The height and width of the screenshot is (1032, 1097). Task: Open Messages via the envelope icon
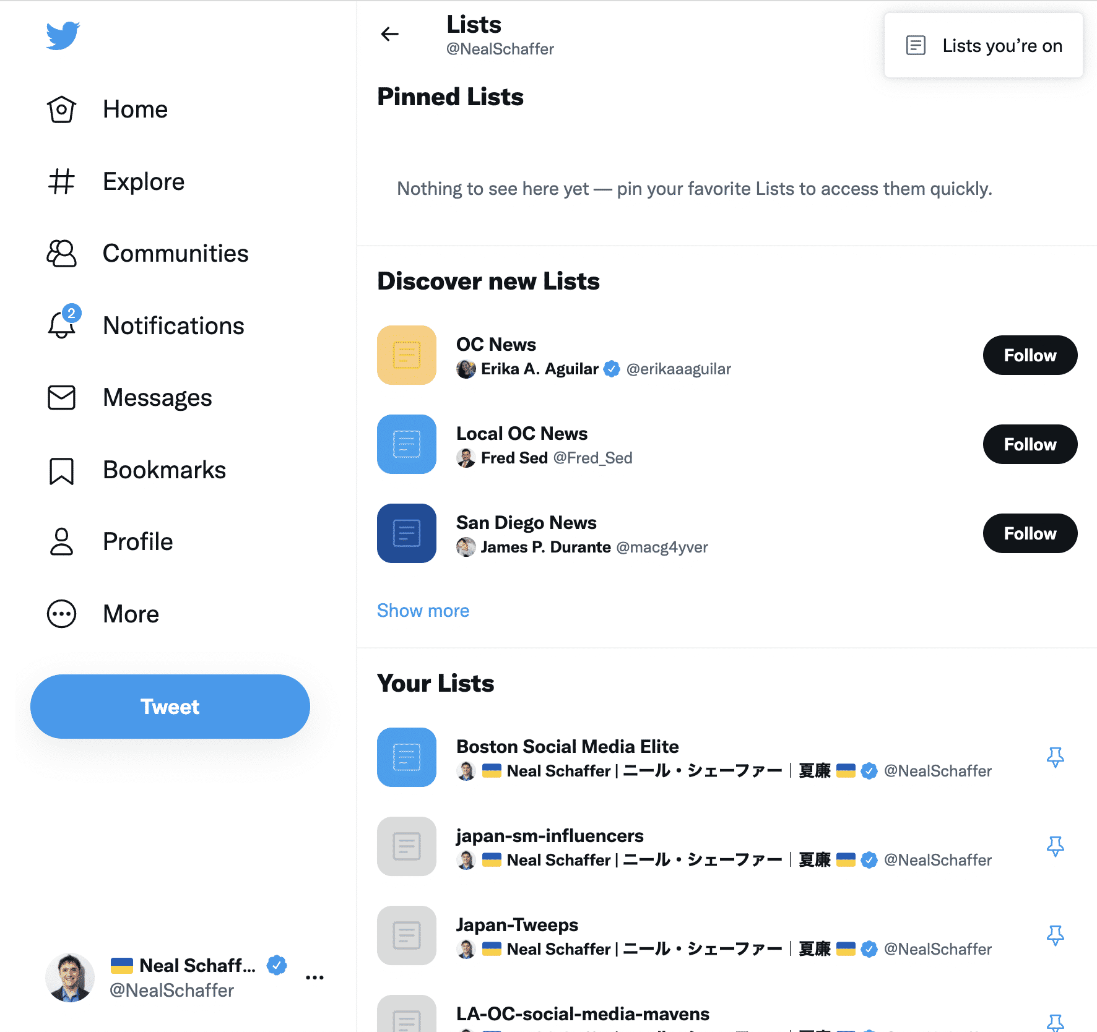(x=61, y=398)
